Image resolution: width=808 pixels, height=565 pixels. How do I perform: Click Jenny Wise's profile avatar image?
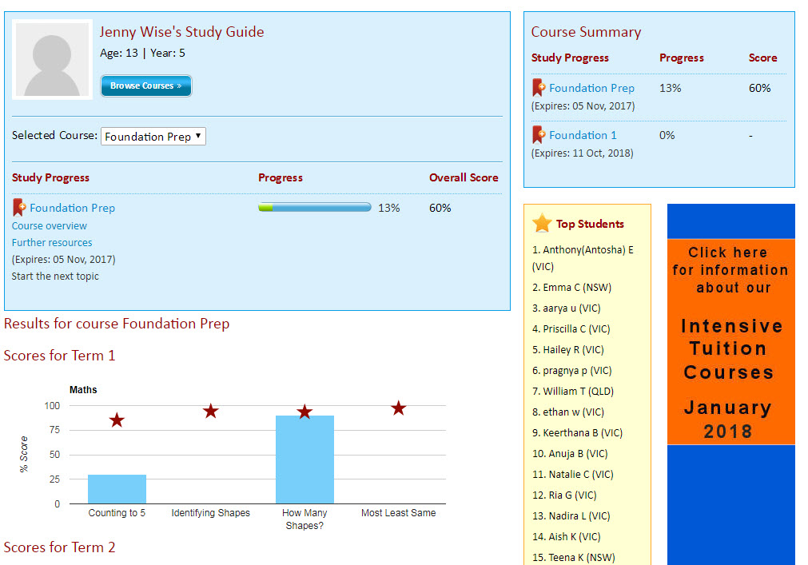point(54,60)
